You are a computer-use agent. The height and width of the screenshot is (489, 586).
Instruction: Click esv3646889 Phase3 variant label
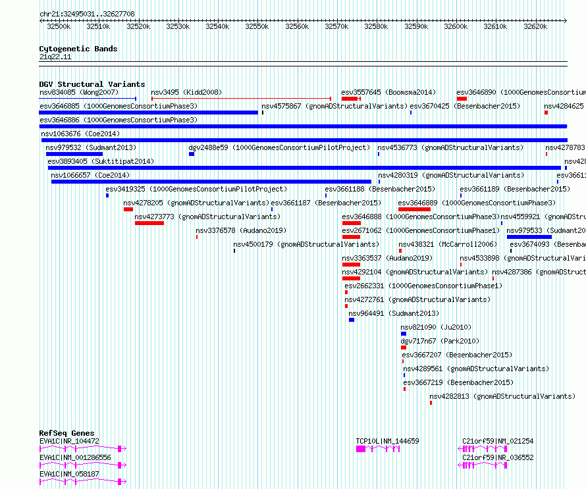477,203
